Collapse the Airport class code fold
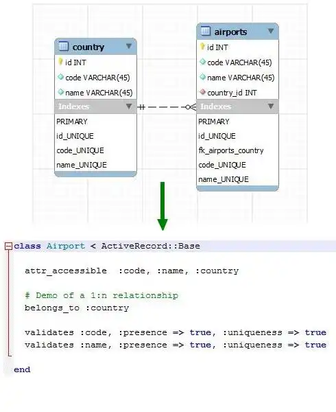 9,247
